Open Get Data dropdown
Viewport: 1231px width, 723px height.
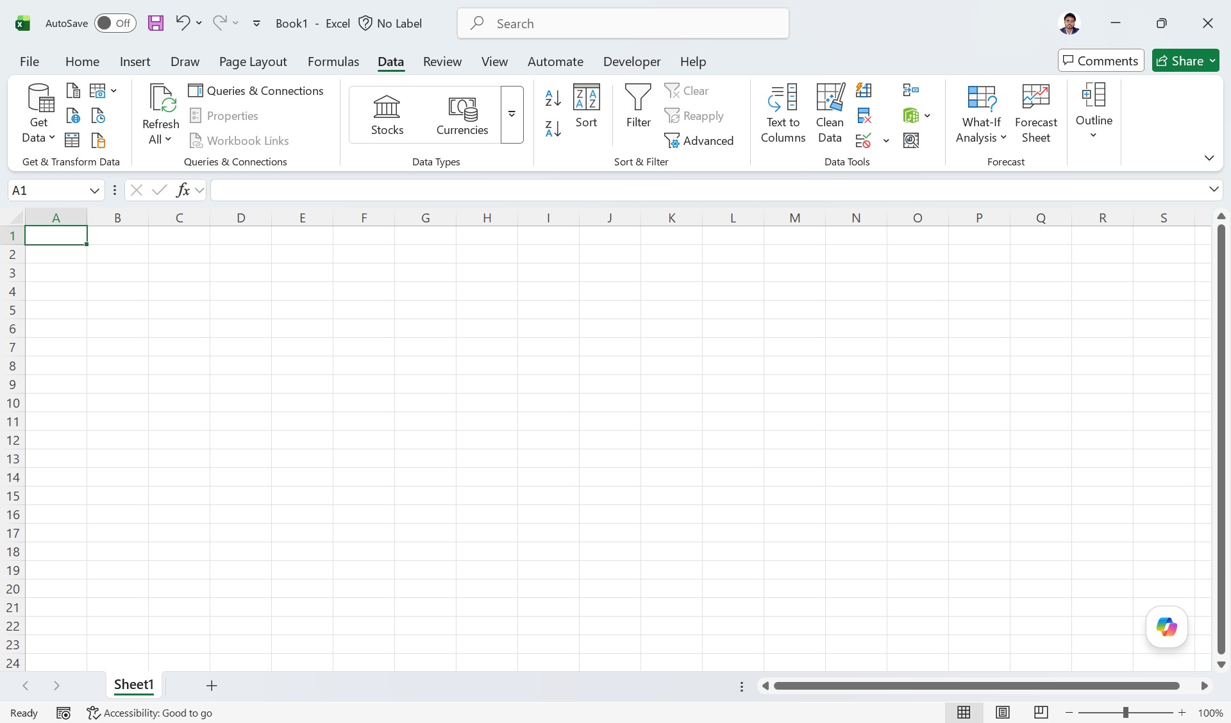pyautogui.click(x=38, y=113)
